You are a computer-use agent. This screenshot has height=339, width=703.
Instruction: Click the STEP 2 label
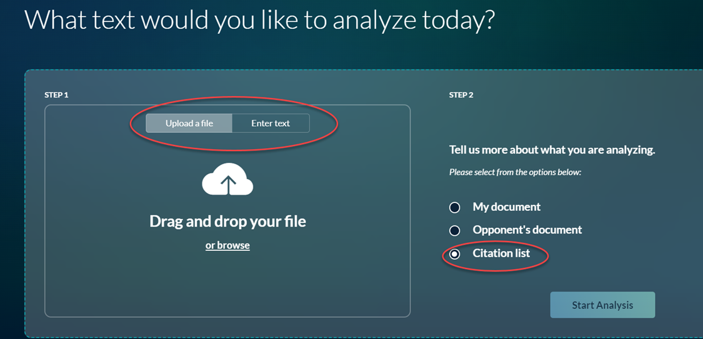pyautogui.click(x=461, y=95)
